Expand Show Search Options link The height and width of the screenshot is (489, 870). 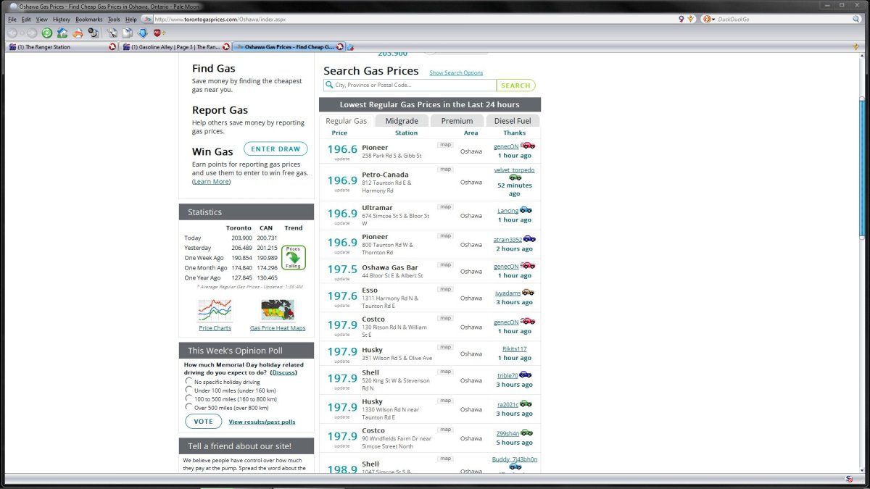coord(455,73)
